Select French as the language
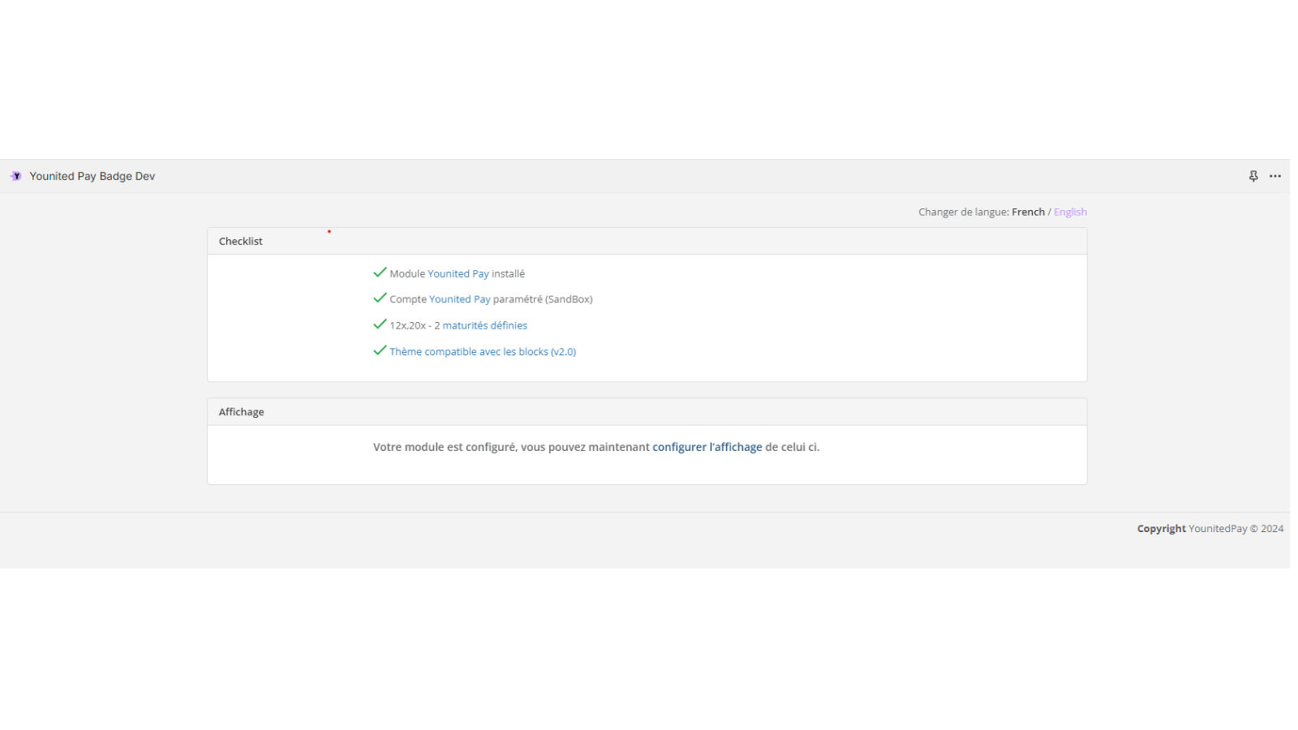Image resolution: width=1298 pixels, height=730 pixels. pos(1028,212)
